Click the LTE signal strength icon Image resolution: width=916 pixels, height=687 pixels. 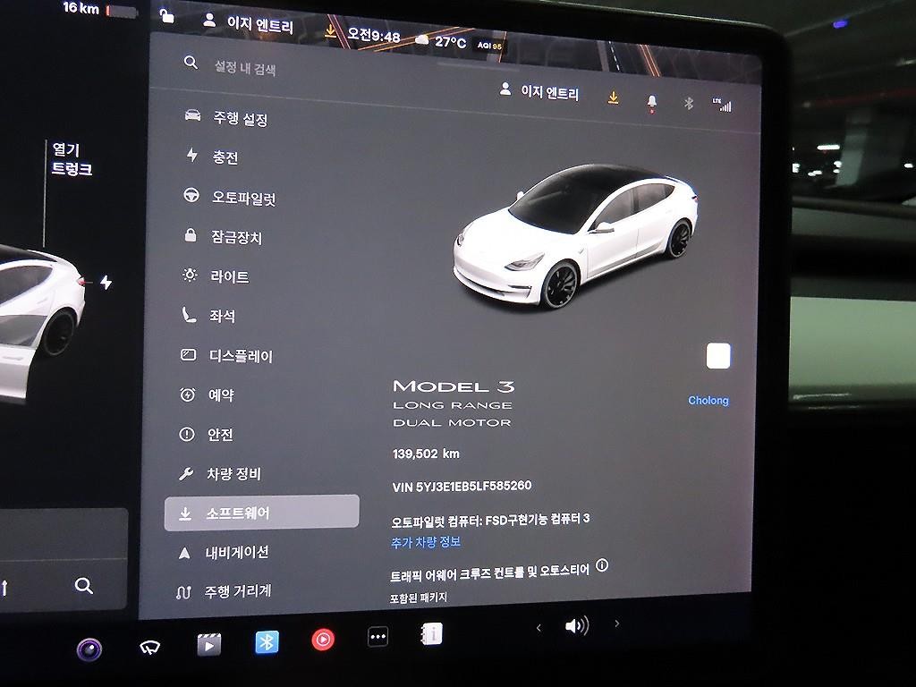coord(722,106)
